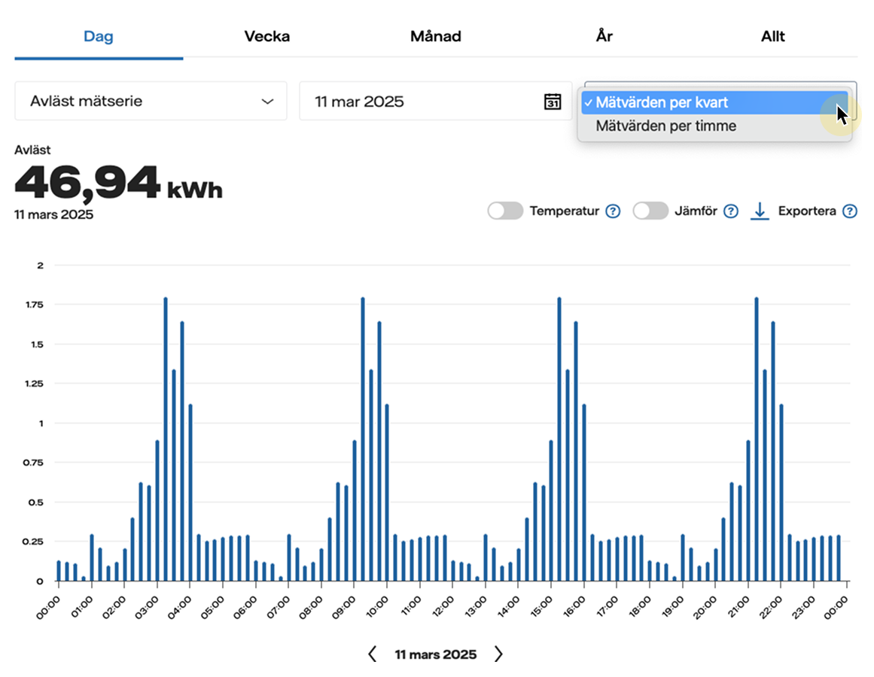
Task: Open help icon next to Jämför
Action: (730, 211)
